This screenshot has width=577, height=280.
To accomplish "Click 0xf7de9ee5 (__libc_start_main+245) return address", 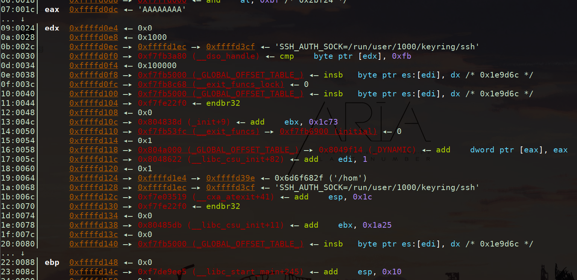I will pos(220,272).
